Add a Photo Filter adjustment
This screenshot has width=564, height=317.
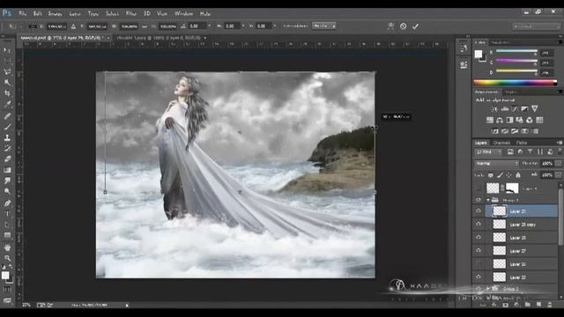click(x=519, y=120)
